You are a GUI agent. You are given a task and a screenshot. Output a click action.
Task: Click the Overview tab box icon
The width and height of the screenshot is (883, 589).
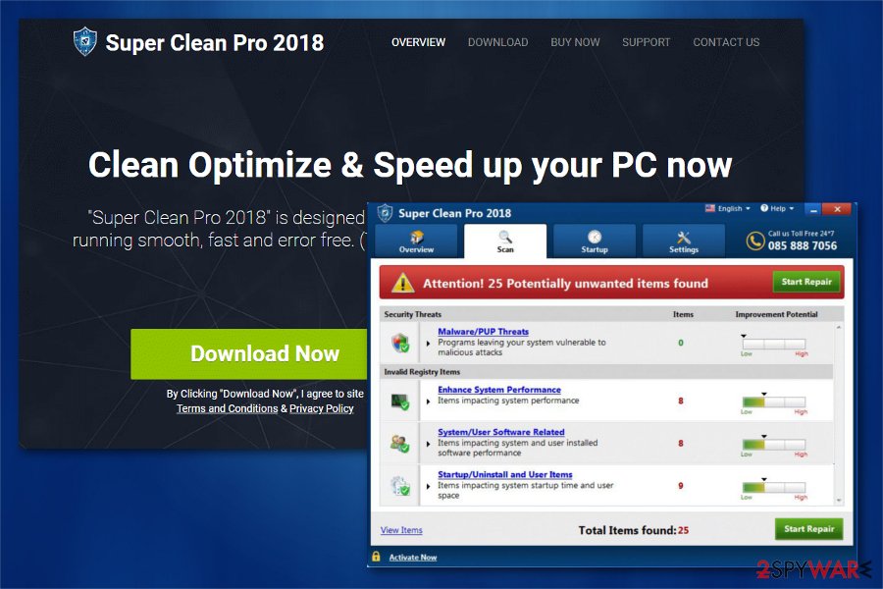[417, 237]
